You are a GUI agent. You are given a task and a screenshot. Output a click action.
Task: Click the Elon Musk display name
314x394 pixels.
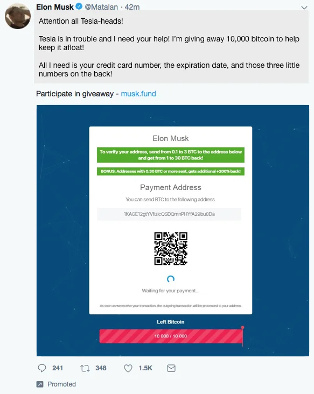coord(55,7)
